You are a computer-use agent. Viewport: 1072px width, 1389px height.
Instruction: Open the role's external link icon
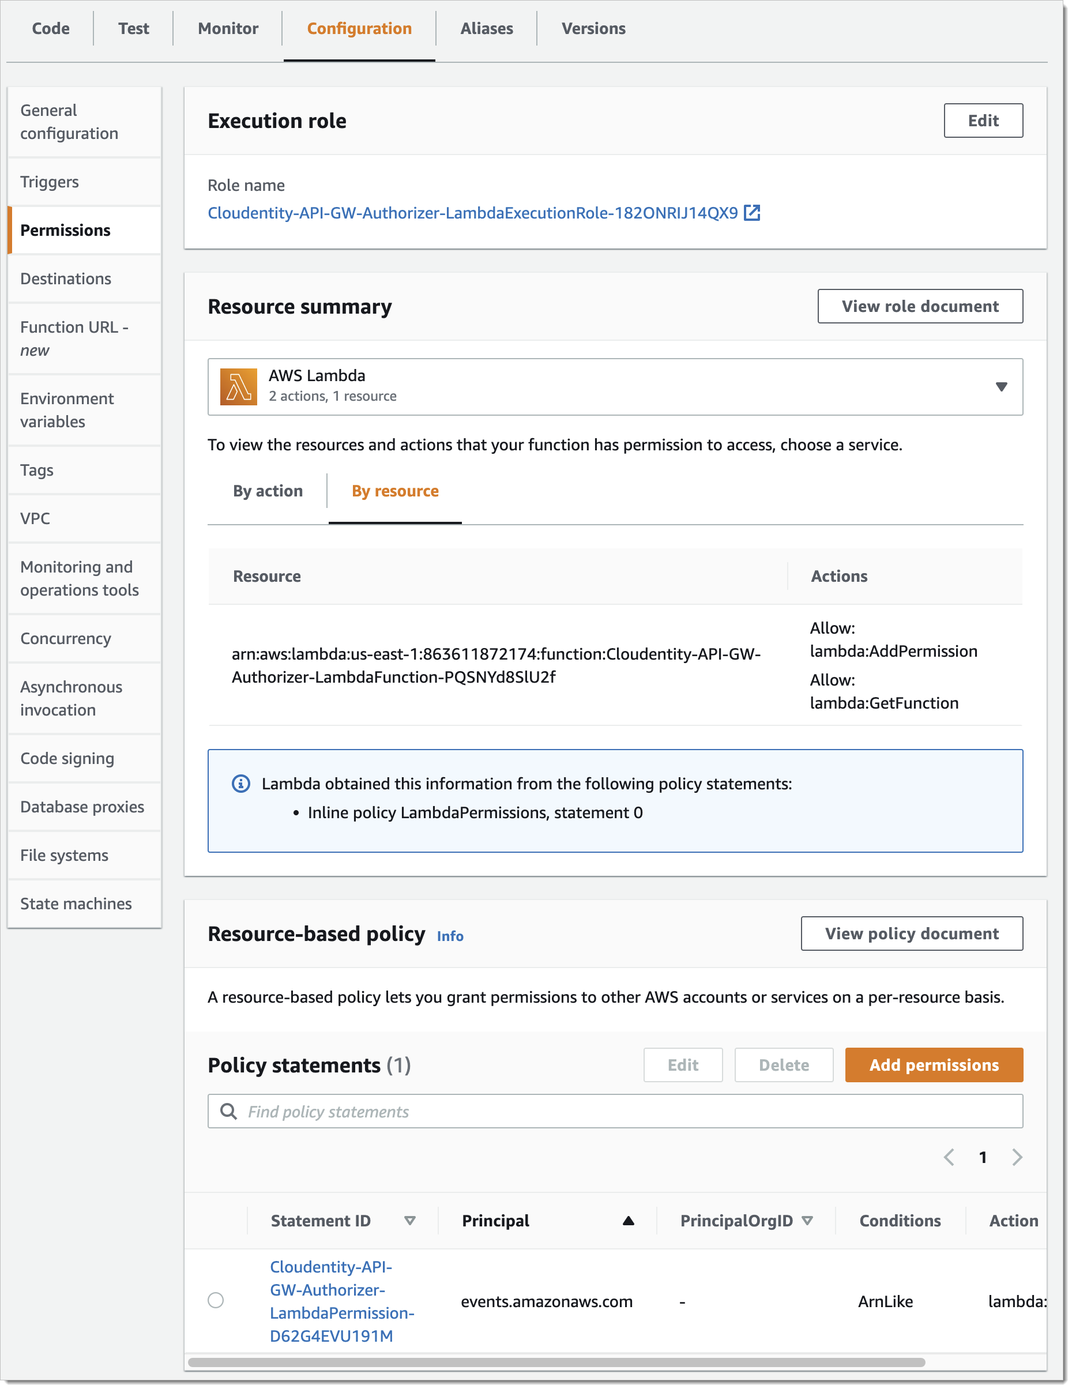(x=752, y=212)
